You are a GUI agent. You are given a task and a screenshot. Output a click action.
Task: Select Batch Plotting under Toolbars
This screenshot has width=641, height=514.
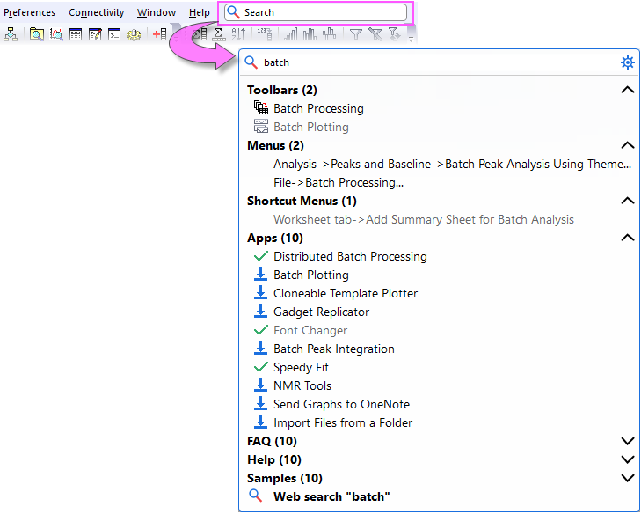pyautogui.click(x=311, y=127)
